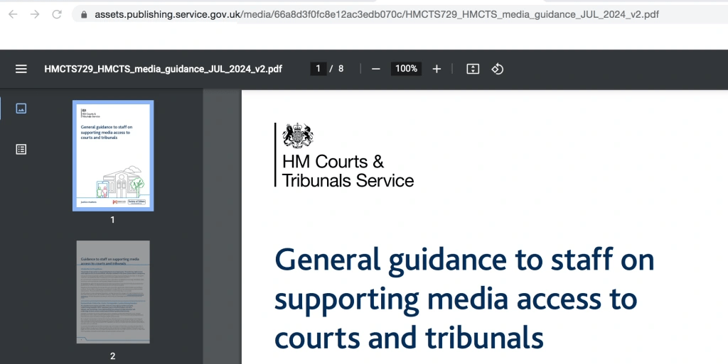Focus the address bar URL
Screen dimensions: 728x364
(377, 14)
